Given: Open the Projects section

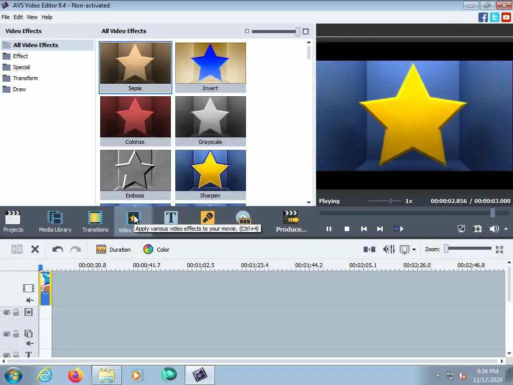Looking at the screenshot, I should point(13,221).
